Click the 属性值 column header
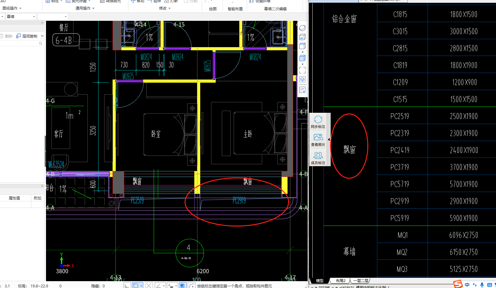This screenshot has height=288, width=496. pos(14,198)
